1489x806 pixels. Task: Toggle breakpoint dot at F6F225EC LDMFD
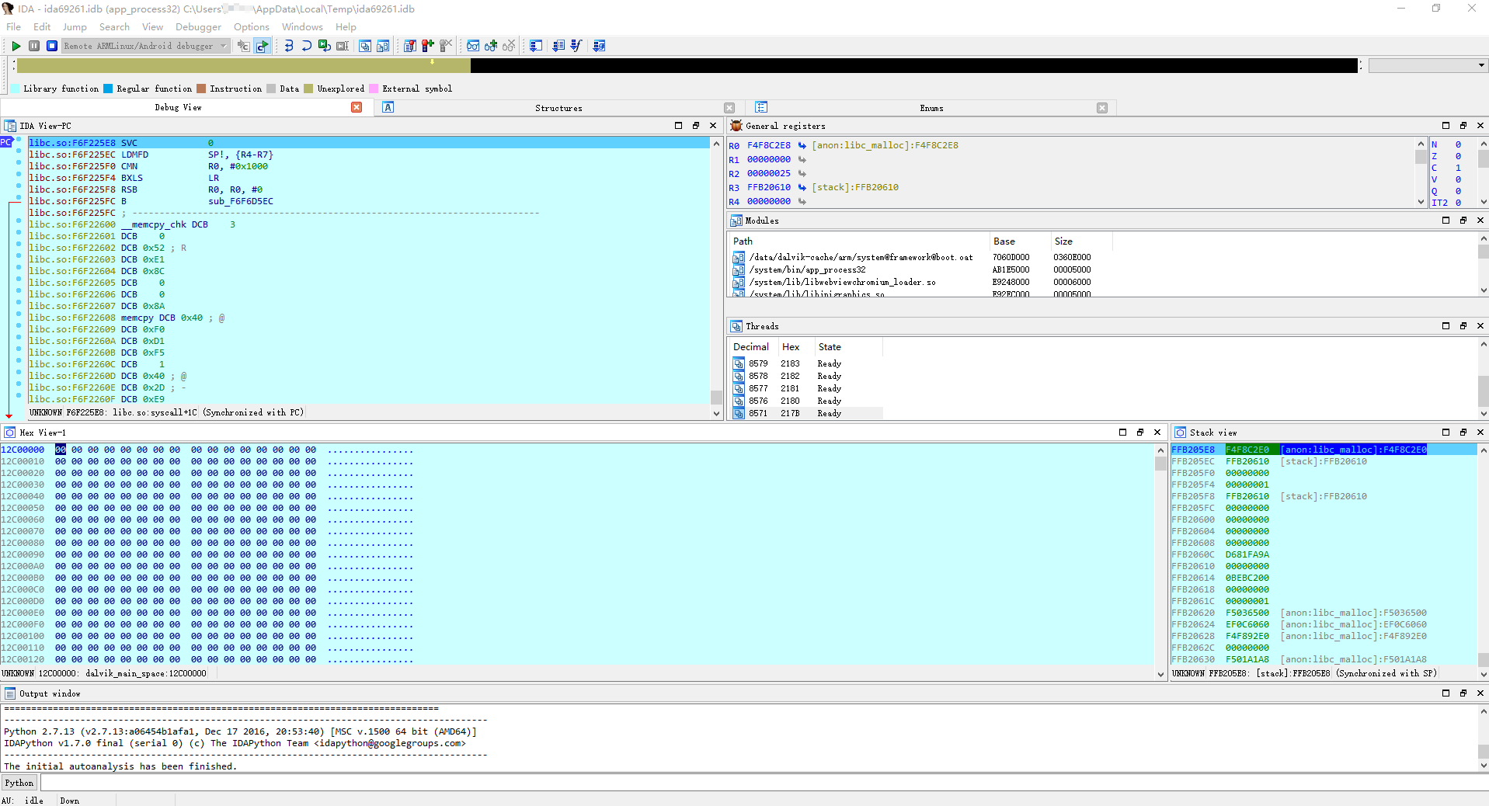pos(19,152)
